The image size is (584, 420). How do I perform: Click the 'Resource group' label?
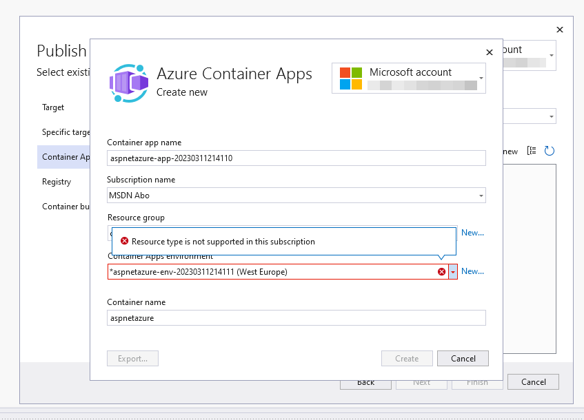point(136,218)
